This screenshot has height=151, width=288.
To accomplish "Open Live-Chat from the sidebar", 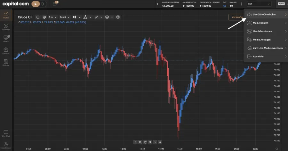I will [6, 133].
